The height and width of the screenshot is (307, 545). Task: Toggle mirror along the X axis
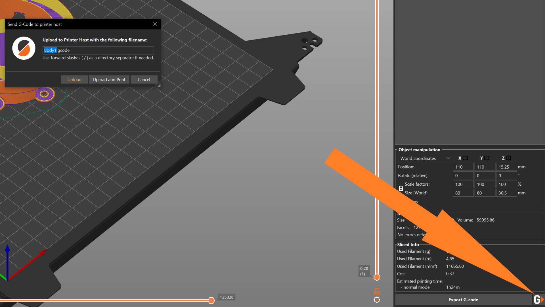point(465,158)
